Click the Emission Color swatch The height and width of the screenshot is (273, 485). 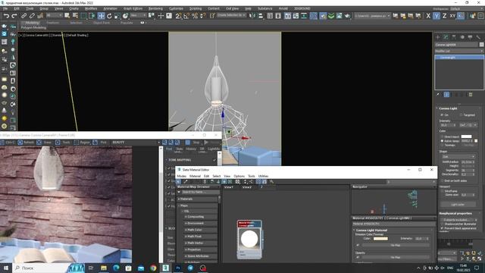tap(380, 239)
